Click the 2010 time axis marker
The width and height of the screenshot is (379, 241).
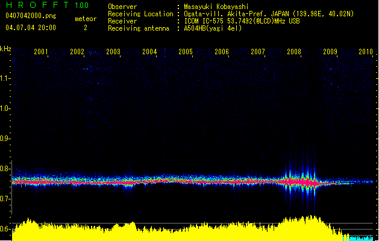point(366,51)
